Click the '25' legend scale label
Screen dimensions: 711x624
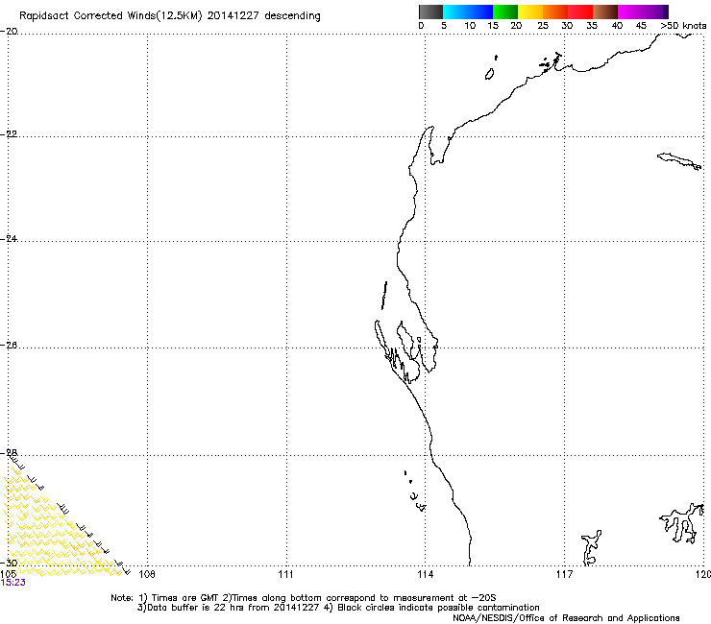coord(543,26)
